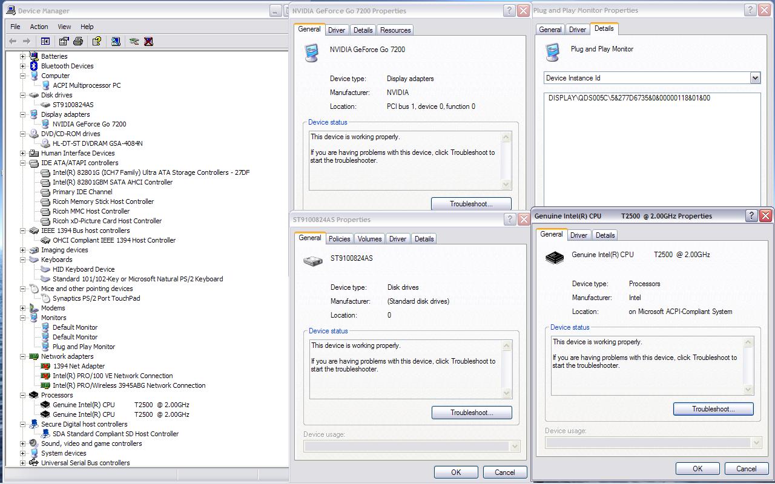Viewport: 775px width, 484px height.
Task: Click the processor chip icon in Intel CPU Properties dialog
Action: tap(554, 258)
